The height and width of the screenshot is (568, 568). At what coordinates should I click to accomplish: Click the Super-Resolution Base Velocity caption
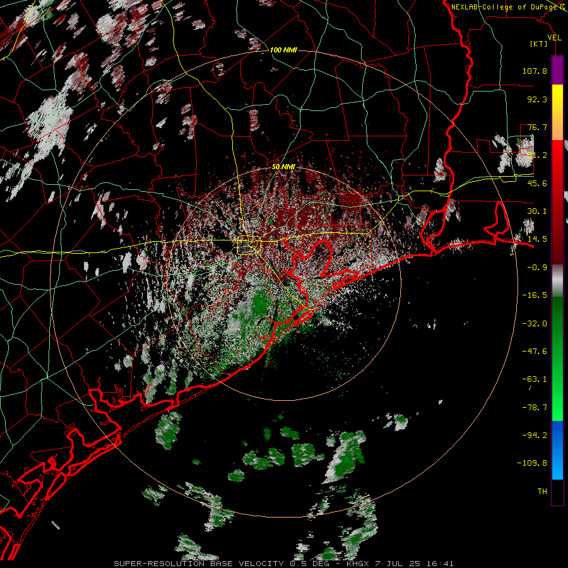[x=283, y=564]
